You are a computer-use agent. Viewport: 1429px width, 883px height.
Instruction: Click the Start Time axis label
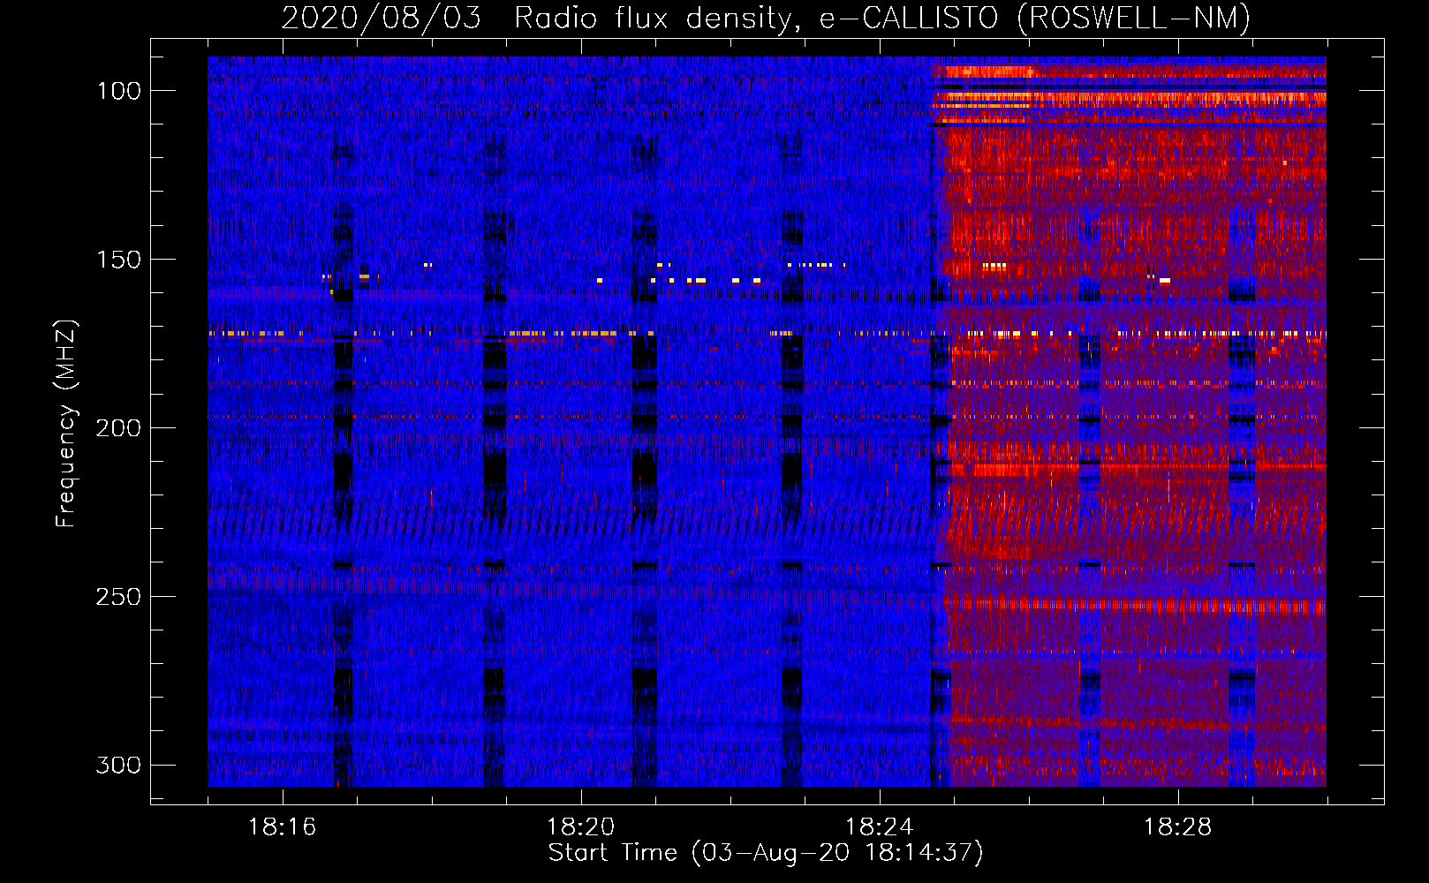(x=766, y=853)
